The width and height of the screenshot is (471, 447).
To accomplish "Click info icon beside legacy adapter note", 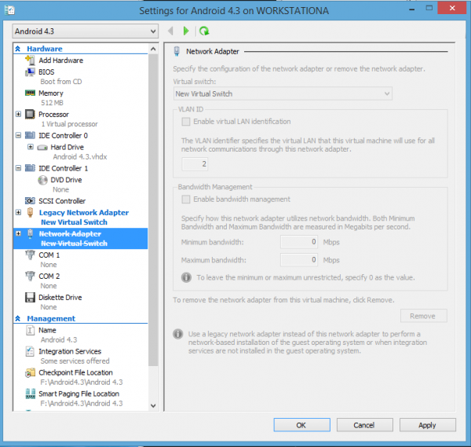I will [178, 334].
